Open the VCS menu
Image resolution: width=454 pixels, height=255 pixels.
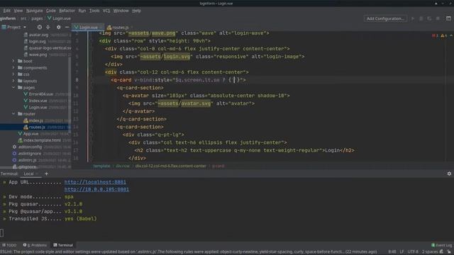coord(106,11)
